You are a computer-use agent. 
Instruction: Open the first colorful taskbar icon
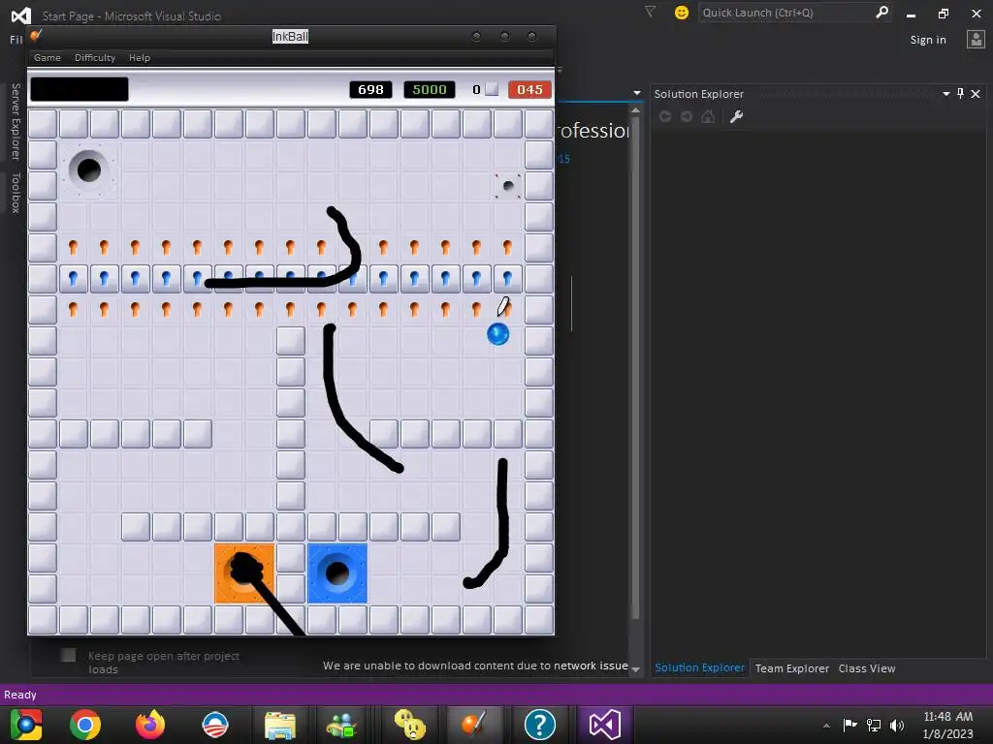[x=25, y=725]
